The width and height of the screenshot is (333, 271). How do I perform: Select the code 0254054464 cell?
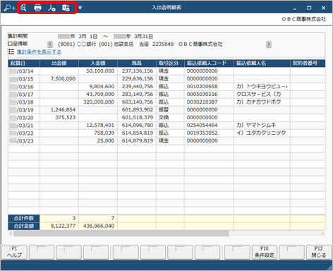(x=209, y=126)
